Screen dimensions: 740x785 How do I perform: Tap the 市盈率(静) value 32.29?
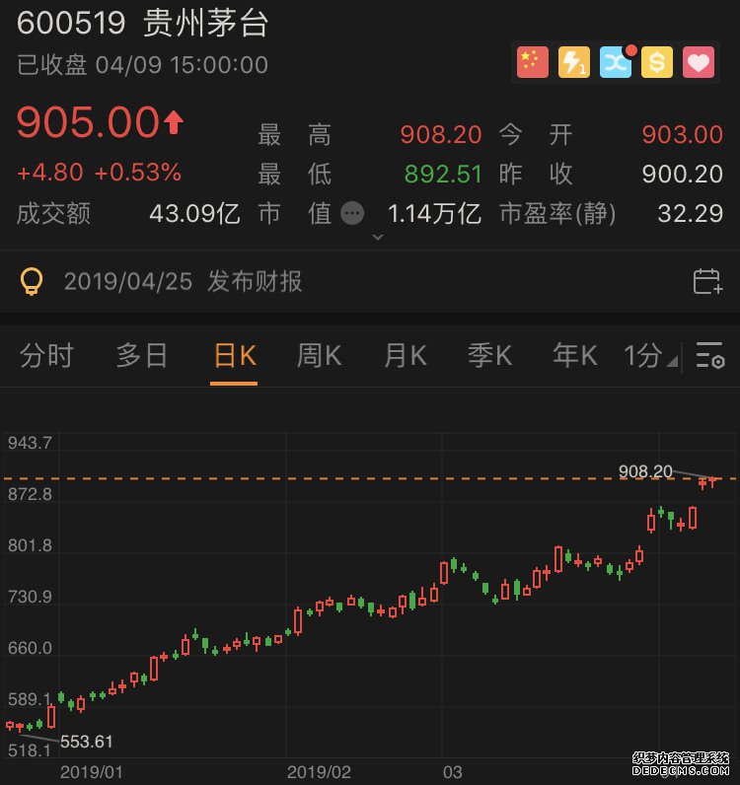691,214
